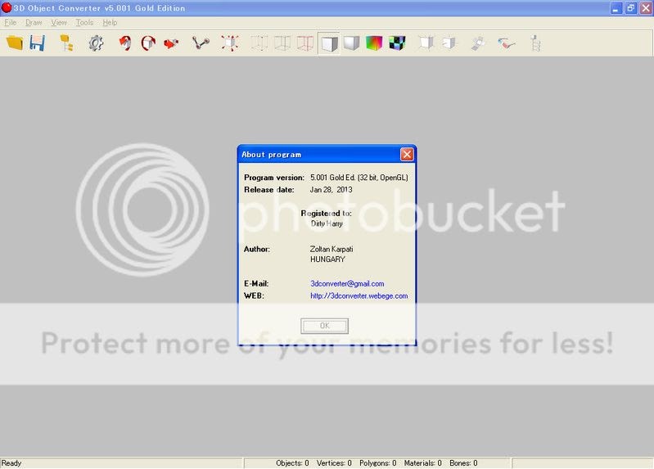This screenshot has width=654, height=469.
Task: Save file using blue floppy disk icon
Action: coord(37,43)
